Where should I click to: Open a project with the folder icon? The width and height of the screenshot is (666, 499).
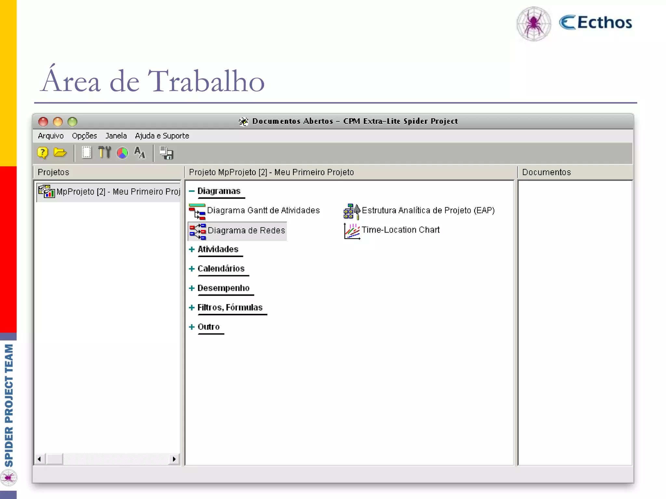point(60,152)
